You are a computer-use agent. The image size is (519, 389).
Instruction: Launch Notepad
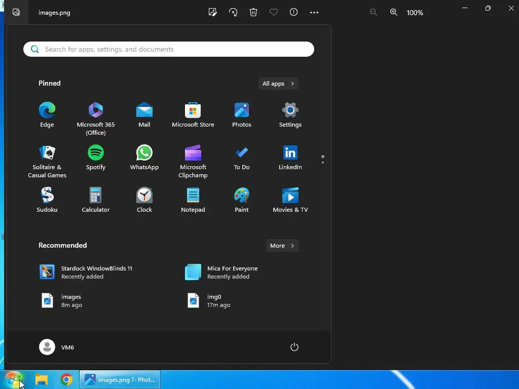tap(193, 200)
